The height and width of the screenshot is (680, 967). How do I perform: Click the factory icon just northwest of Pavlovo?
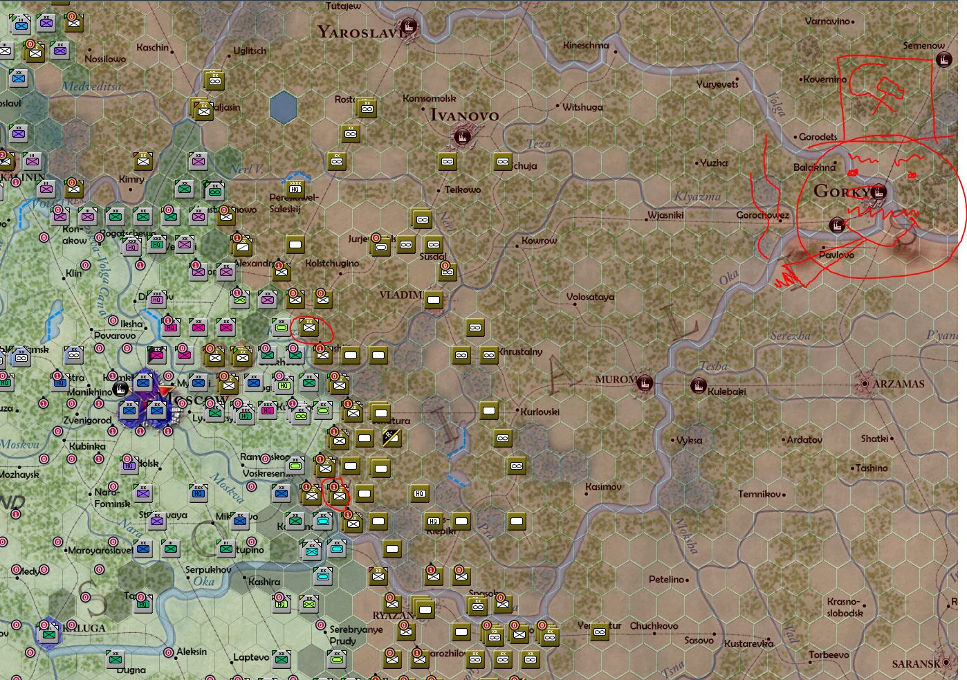(x=837, y=225)
